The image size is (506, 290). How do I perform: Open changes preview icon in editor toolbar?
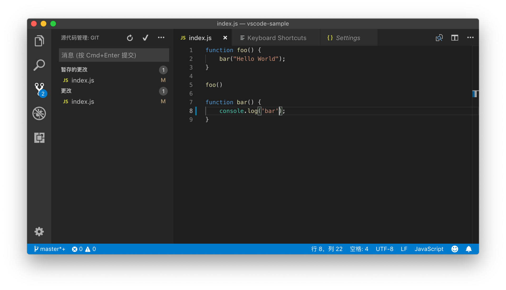[439, 38]
